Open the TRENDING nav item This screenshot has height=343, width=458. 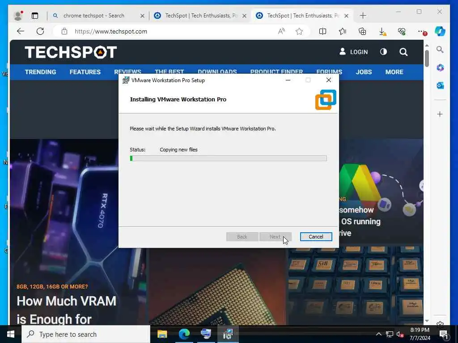click(x=40, y=72)
